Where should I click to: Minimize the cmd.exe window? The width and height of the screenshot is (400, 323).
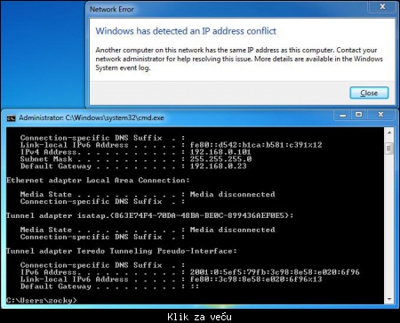coord(343,115)
